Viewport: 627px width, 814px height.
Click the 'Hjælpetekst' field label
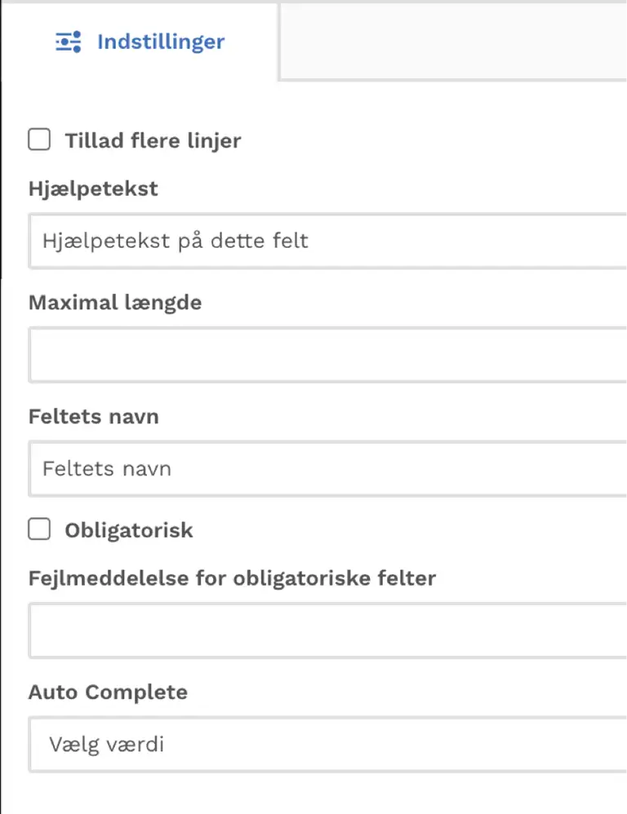click(x=93, y=189)
